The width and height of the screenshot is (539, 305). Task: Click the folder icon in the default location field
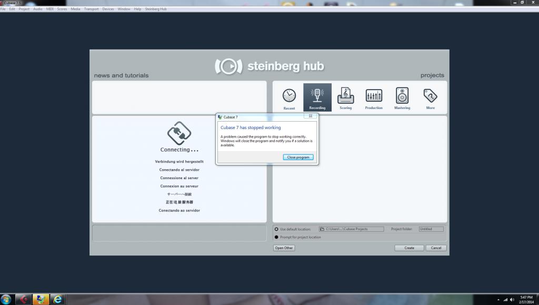322,229
